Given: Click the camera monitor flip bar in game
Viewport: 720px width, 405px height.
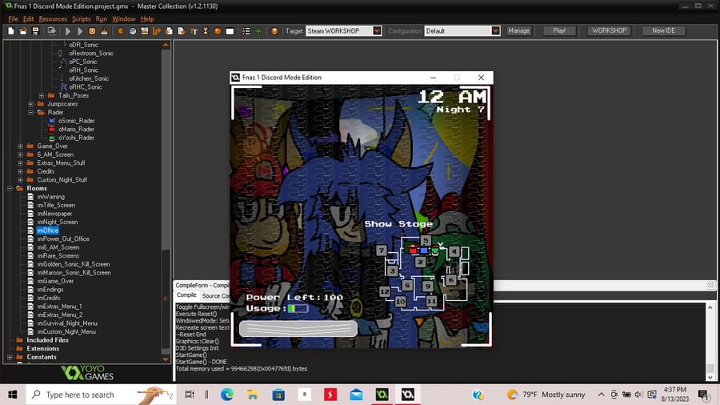Looking at the screenshot, I should click(298, 329).
